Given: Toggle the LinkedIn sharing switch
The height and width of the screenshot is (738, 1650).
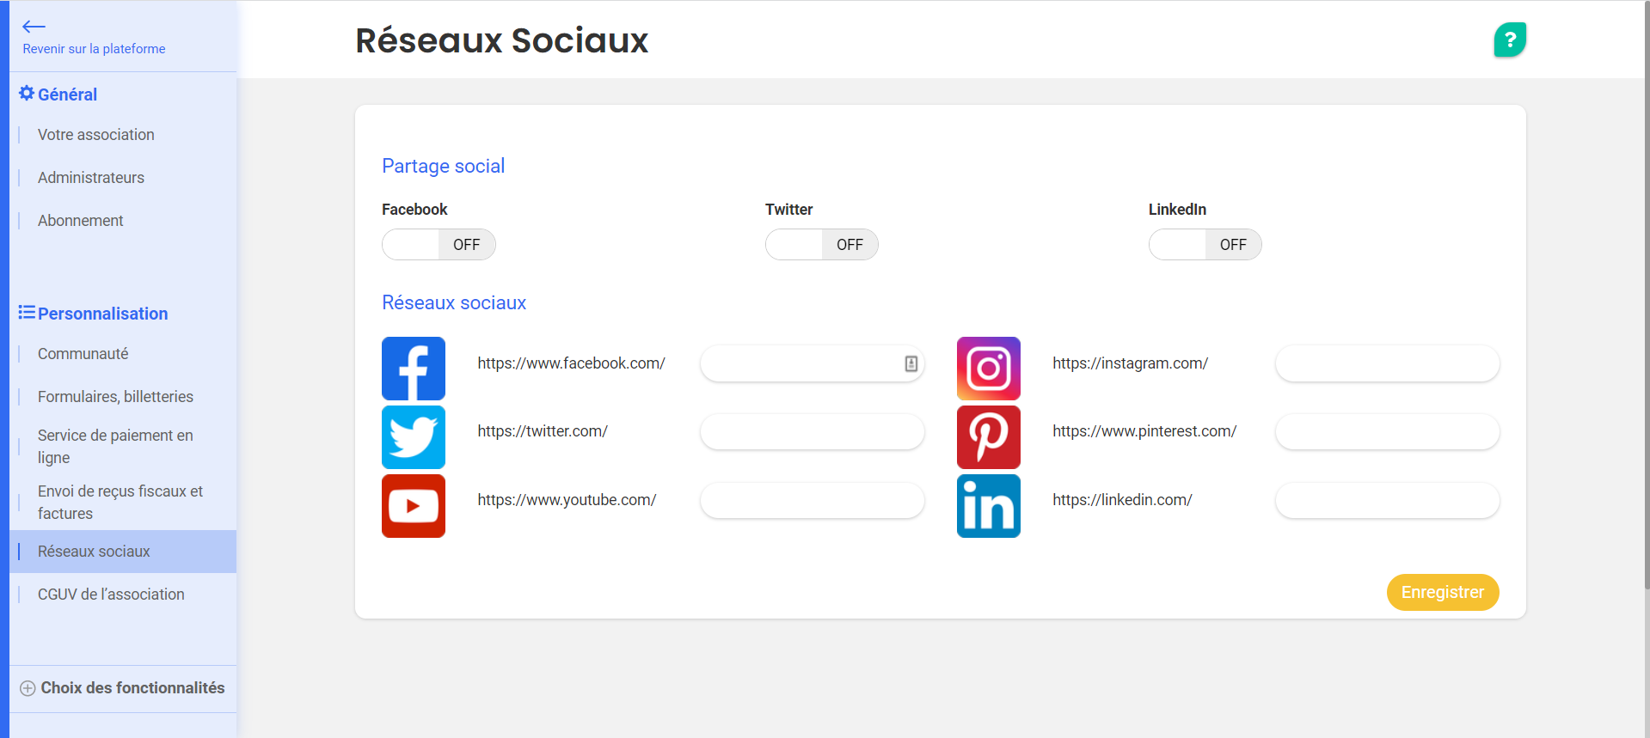Looking at the screenshot, I should [x=1205, y=245].
